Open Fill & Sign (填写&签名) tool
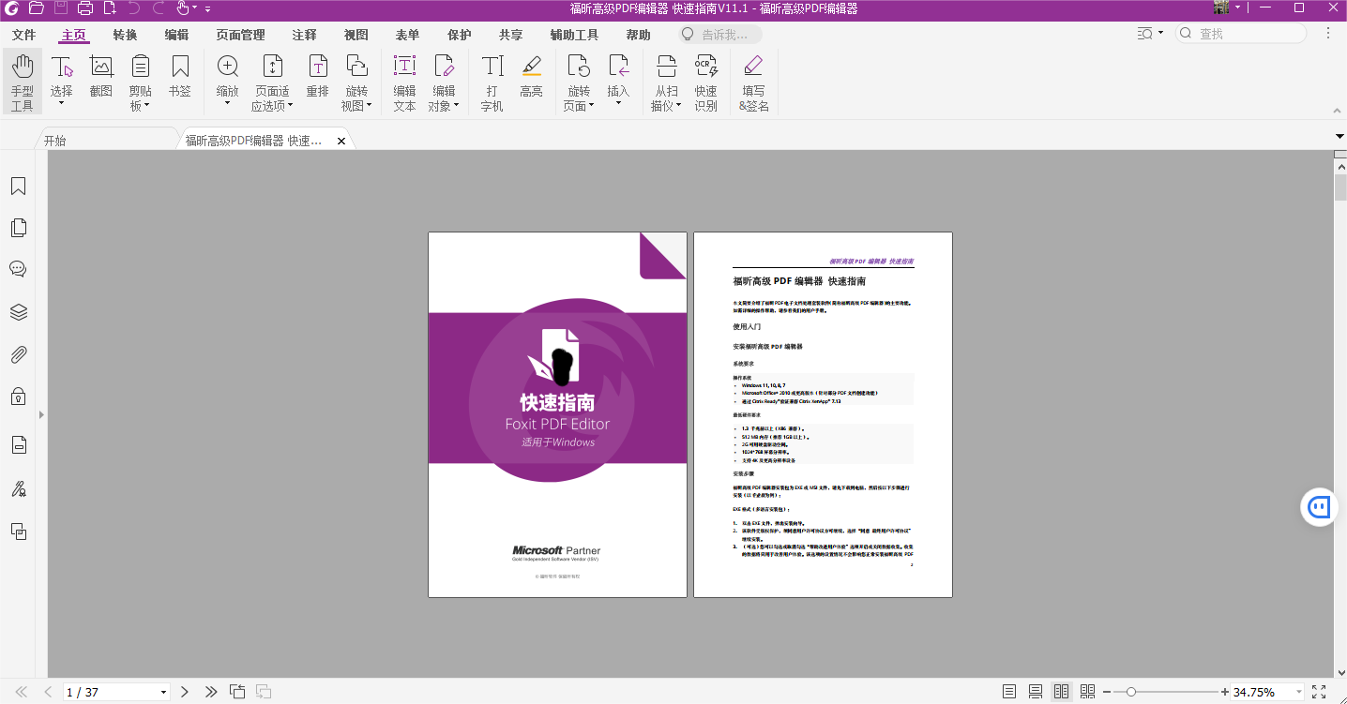Image resolution: width=1347 pixels, height=704 pixels. coord(753,81)
